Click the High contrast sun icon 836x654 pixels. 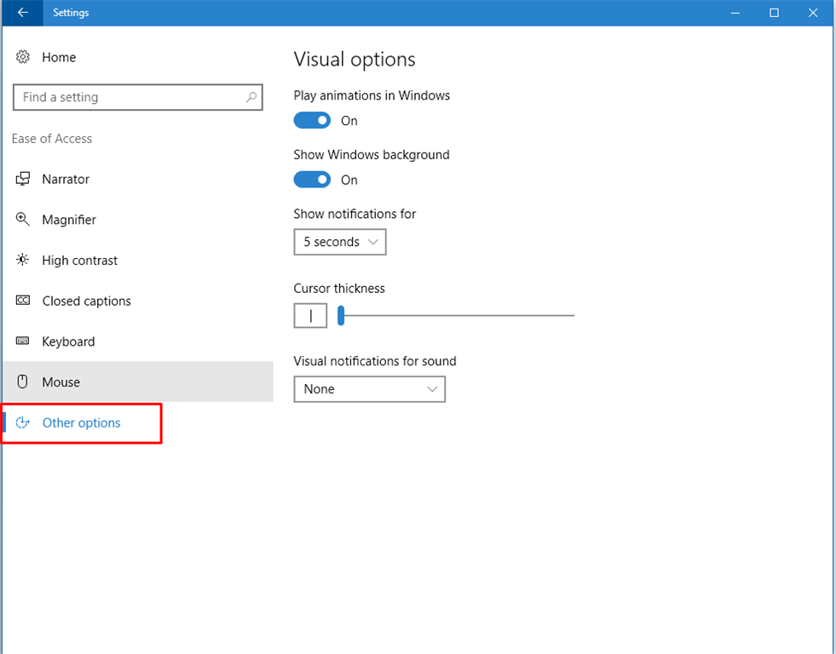pos(23,261)
